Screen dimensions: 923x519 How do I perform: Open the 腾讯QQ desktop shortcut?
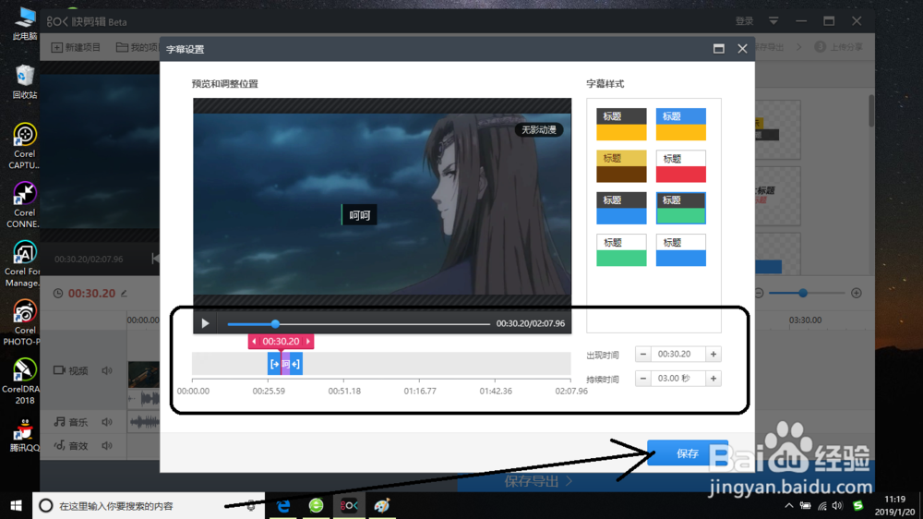[x=25, y=435]
